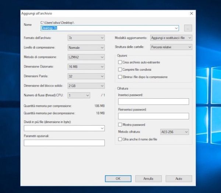Open Metodo di compressione LZMA2 dropdown
This screenshot has width=221, height=193.
coord(86,57)
